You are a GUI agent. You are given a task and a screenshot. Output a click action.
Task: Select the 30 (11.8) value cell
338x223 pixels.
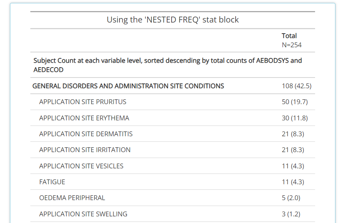[x=295, y=118]
